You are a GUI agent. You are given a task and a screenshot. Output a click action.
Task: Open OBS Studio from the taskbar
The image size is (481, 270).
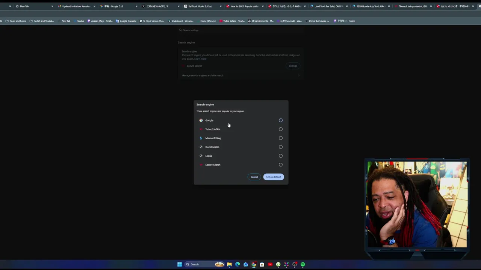click(295, 264)
